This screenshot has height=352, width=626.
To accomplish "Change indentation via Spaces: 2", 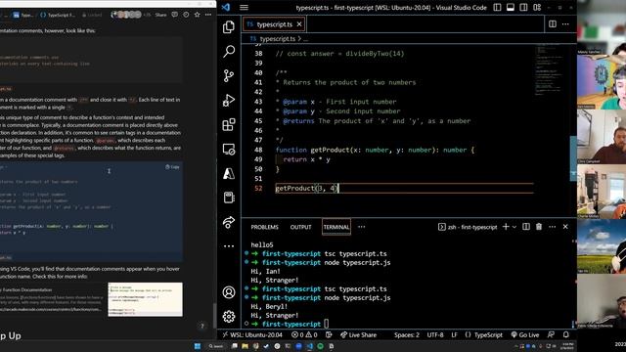I will pyautogui.click(x=407, y=334).
